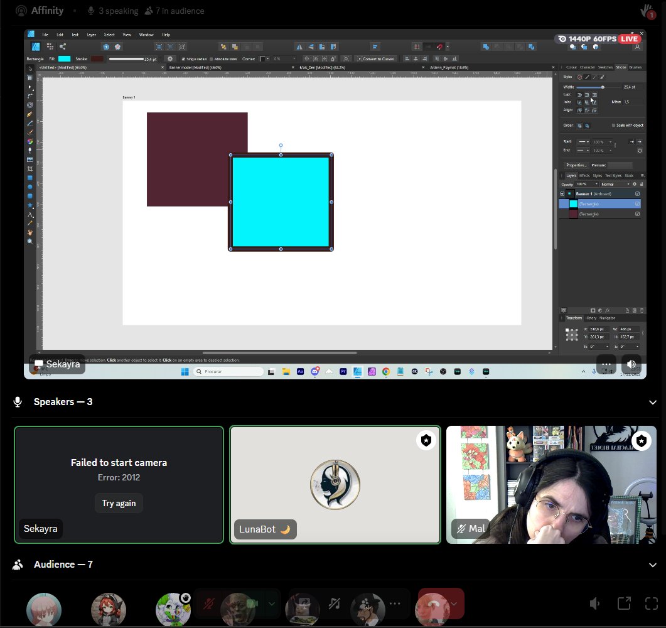Switch to the Swatches panel tab
Image resolution: width=666 pixels, height=628 pixels.
pyautogui.click(x=605, y=67)
